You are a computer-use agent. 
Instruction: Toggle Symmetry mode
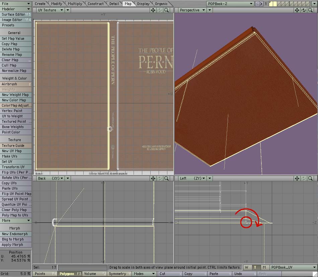coord(120,274)
